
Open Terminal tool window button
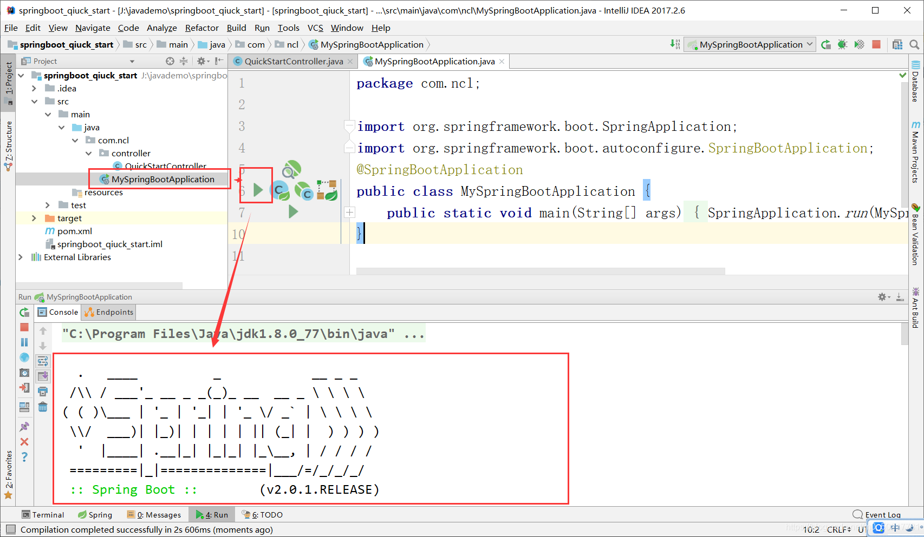(43, 514)
